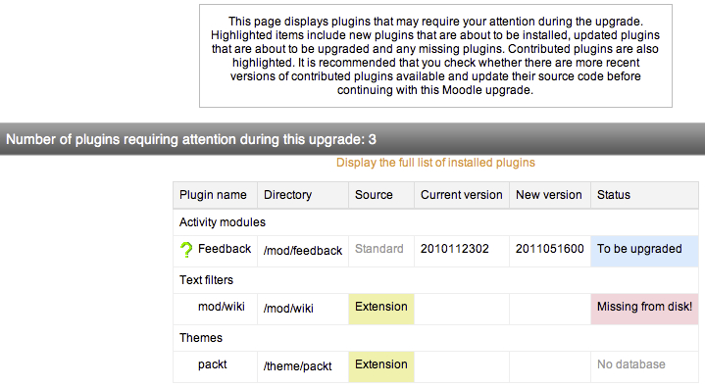Image resolution: width=705 pixels, height=387 pixels.
Task: Click the green question mark Feedback icon
Action: tap(186, 250)
